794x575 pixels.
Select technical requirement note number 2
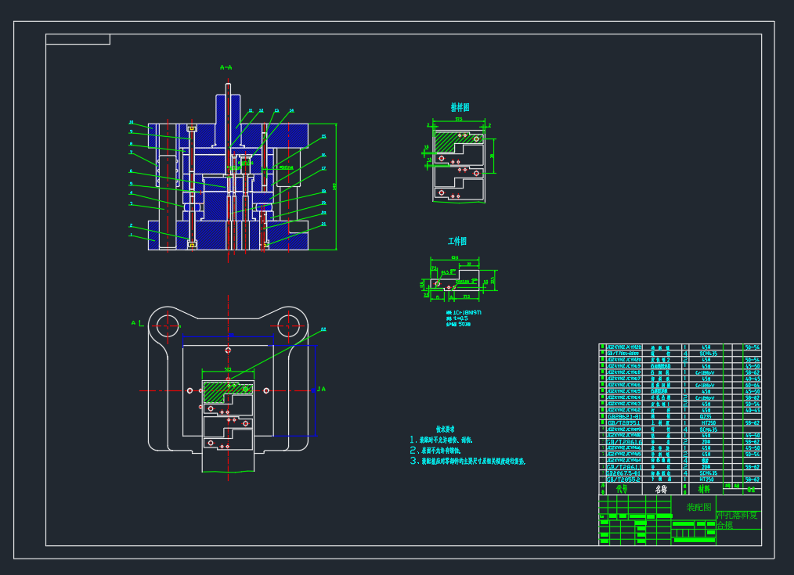(435, 450)
